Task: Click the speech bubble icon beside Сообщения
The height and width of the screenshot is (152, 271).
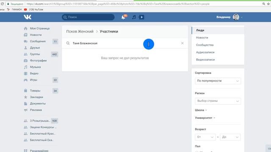Action: click(25, 41)
